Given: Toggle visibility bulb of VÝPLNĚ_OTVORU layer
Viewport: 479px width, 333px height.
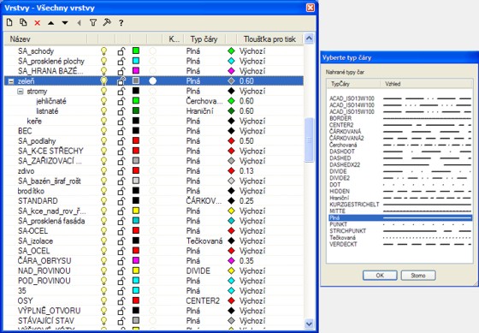Looking at the screenshot, I should (103, 311).
